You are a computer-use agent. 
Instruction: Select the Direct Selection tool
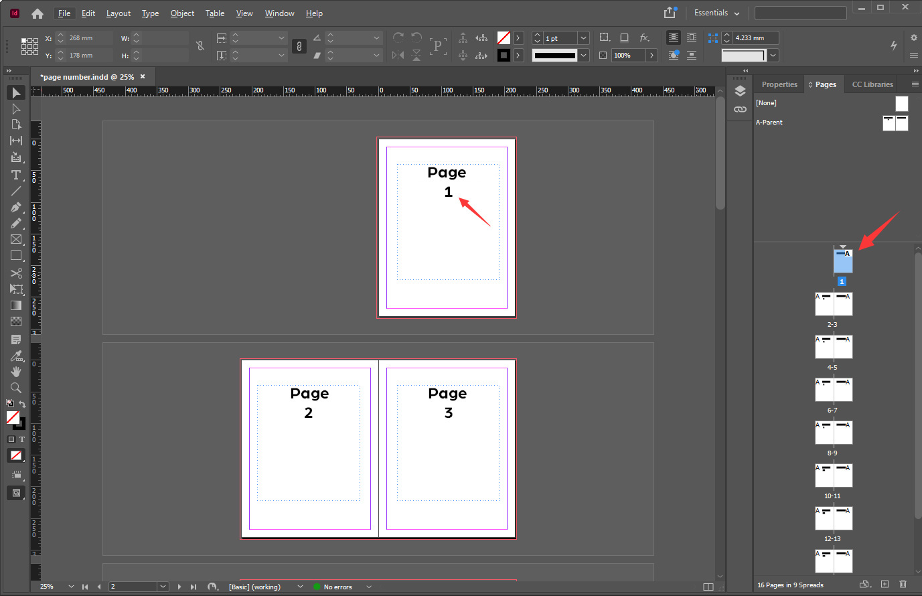pos(16,108)
